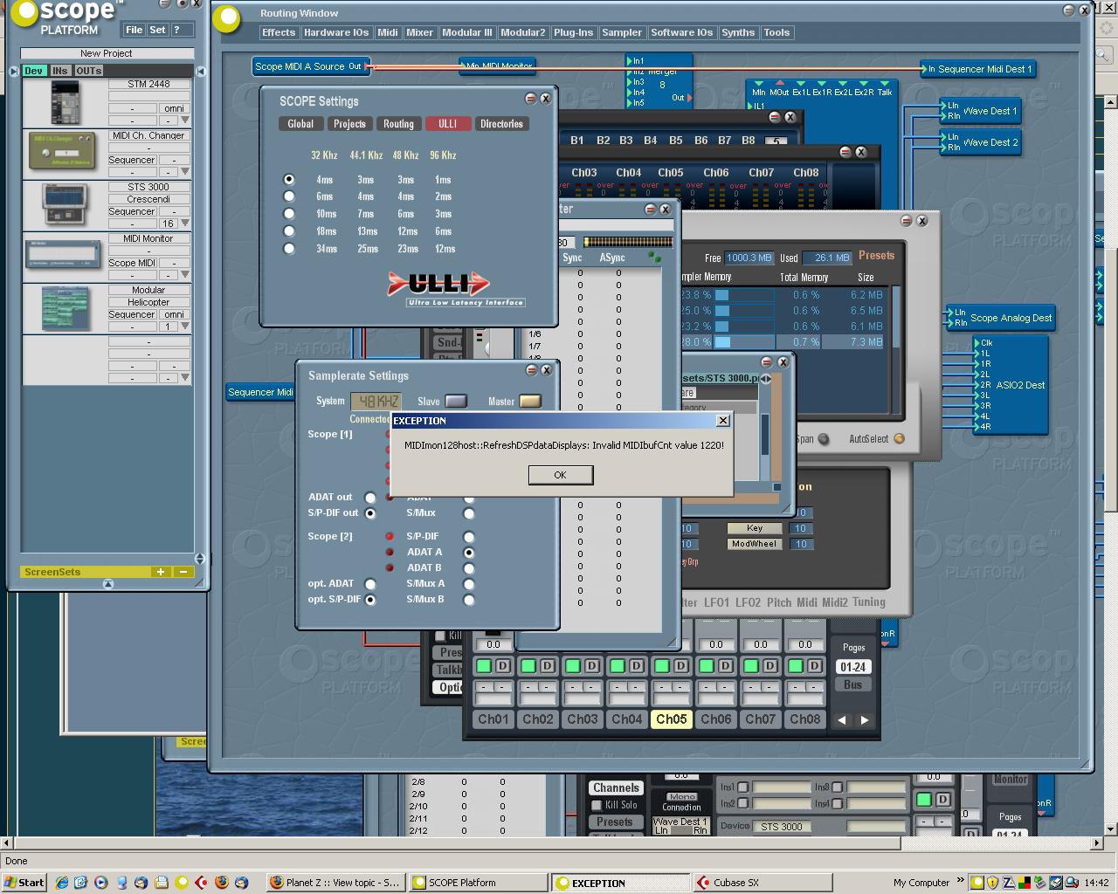This screenshot has height=894, width=1118.
Task: Click the Ch05 channel button
Action: click(672, 719)
